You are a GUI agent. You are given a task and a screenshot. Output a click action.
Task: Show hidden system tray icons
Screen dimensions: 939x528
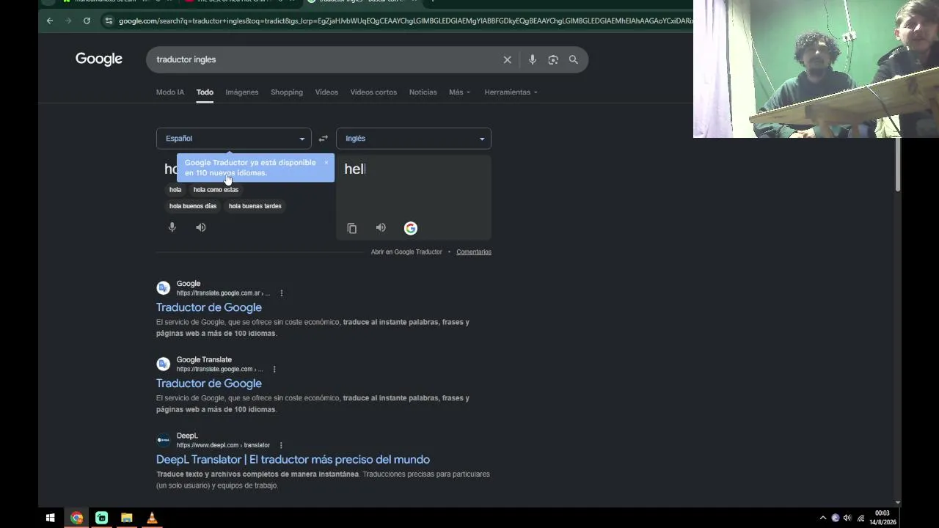(823, 518)
